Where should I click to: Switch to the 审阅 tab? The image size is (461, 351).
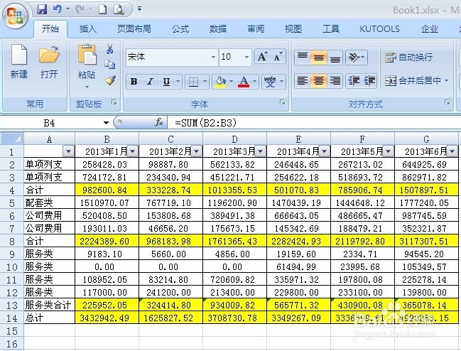tap(256, 29)
